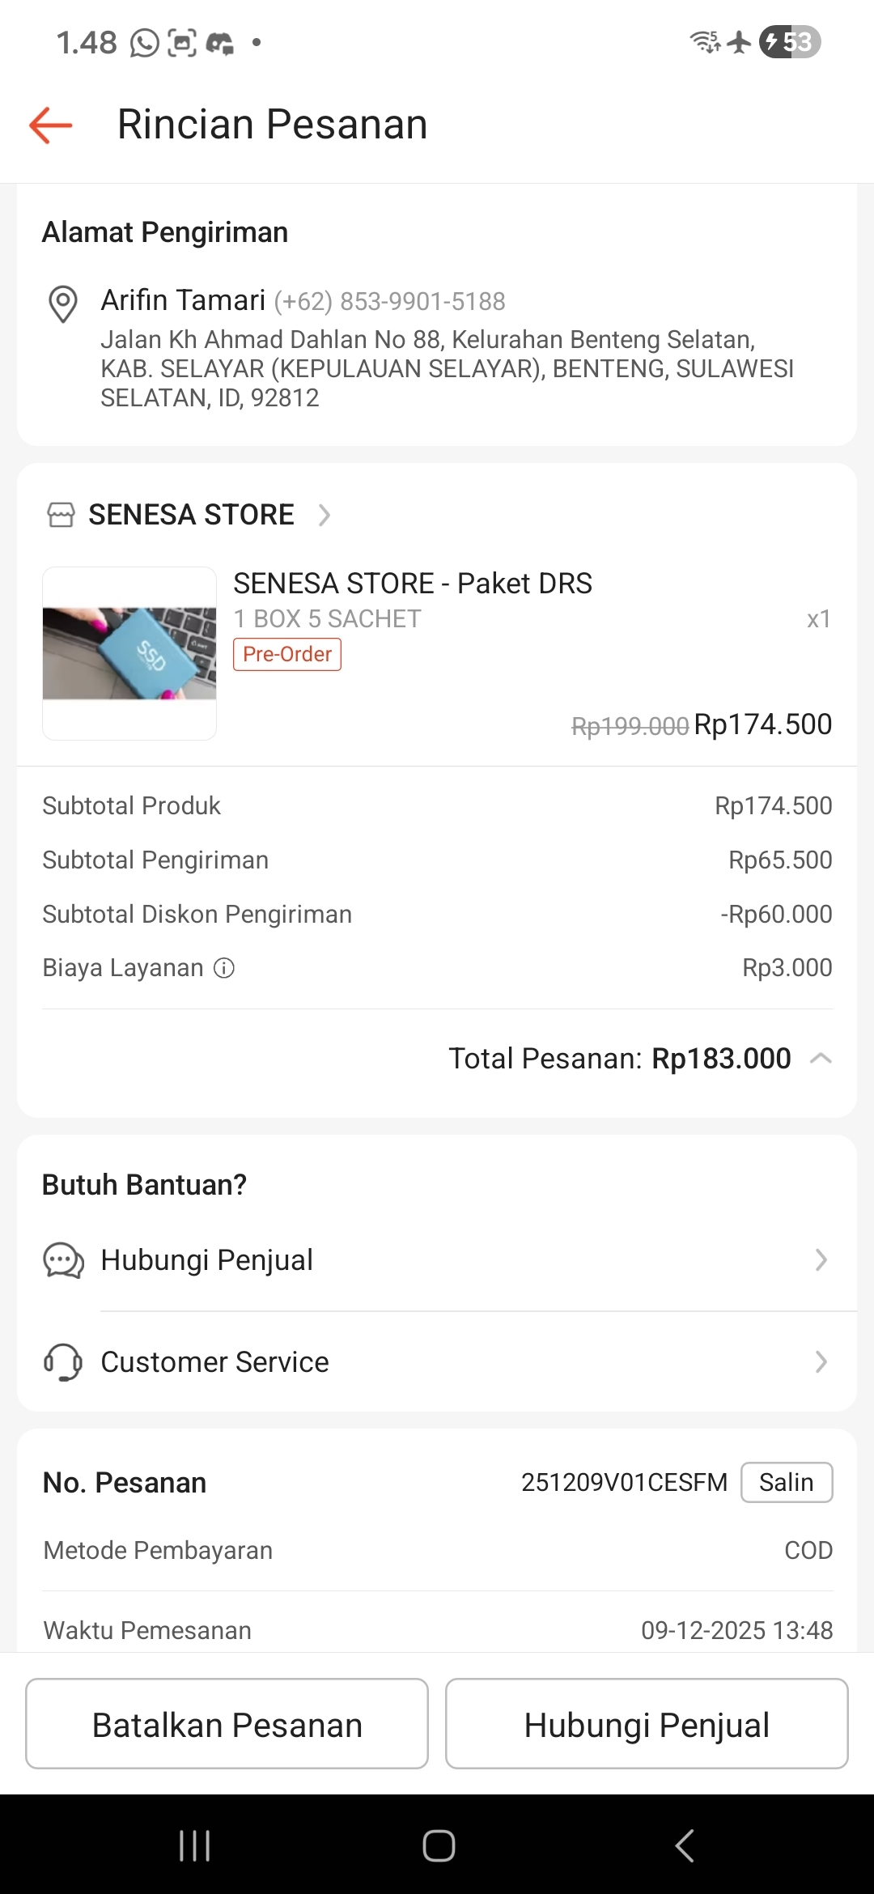Tap the chevron on Customer Service row

click(821, 1362)
